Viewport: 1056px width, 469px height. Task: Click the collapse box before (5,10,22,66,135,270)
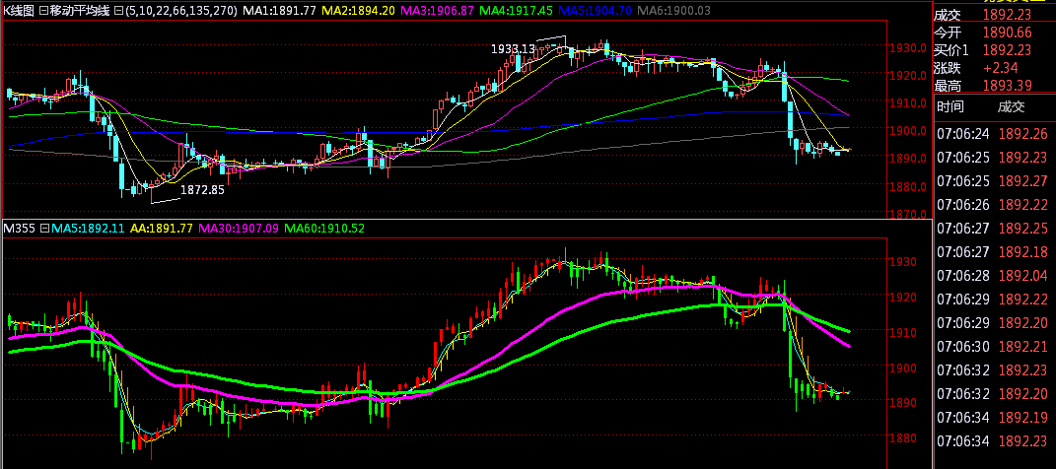click(x=119, y=11)
